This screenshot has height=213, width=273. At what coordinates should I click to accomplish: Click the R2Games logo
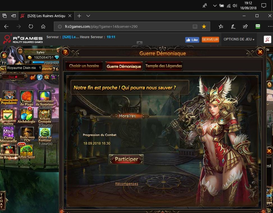pos(23,39)
